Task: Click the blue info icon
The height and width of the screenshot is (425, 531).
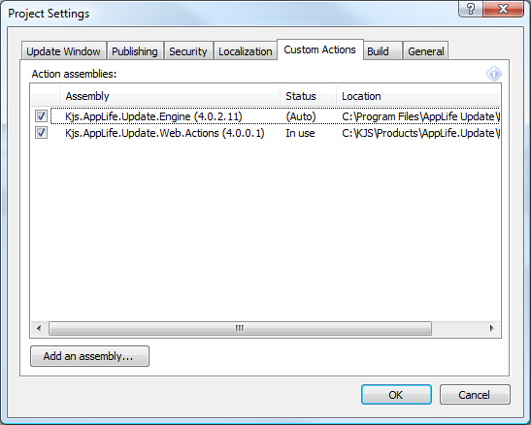Action: [x=494, y=74]
